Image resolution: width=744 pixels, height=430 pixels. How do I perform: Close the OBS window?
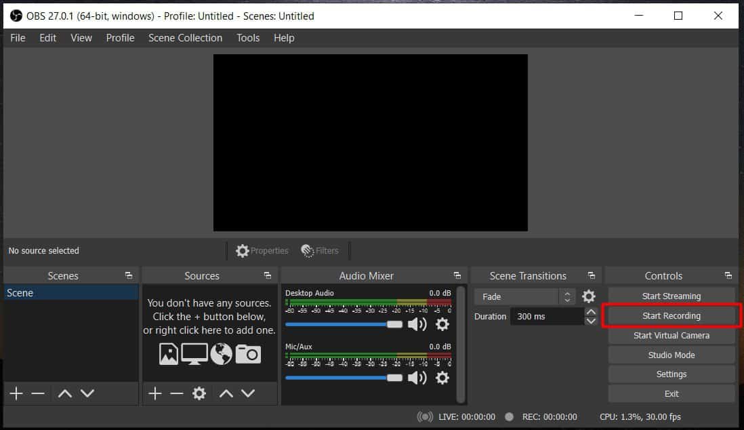coord(718,16)
